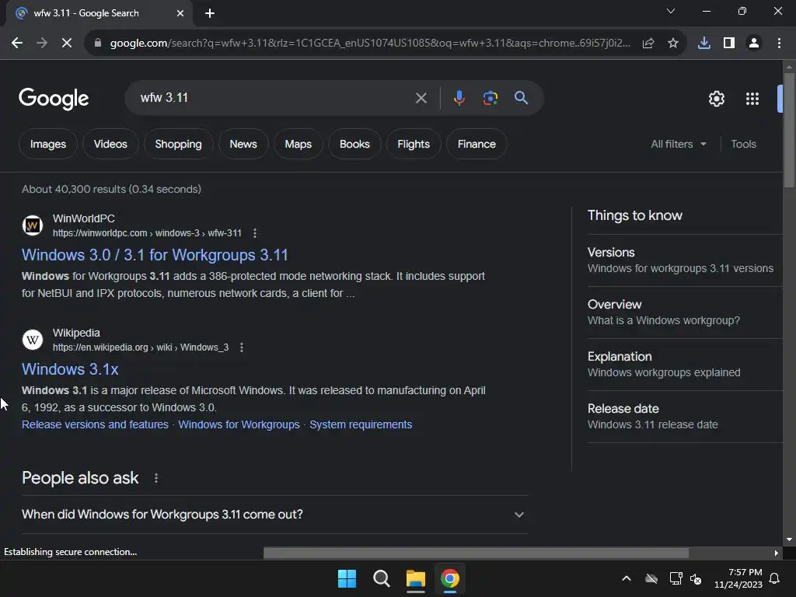Screen dimensions: 796x597
Task: Share this page via share icon
Action: tap(648, 44)
